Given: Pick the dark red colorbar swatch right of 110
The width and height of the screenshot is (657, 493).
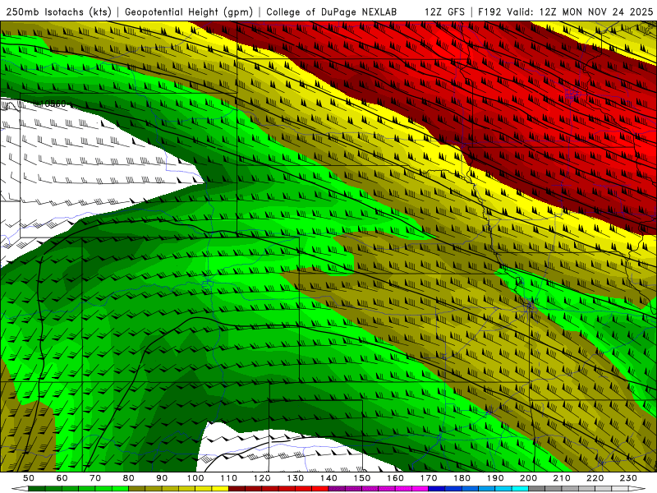Looking at the screenshot, I should coord(237,489).
